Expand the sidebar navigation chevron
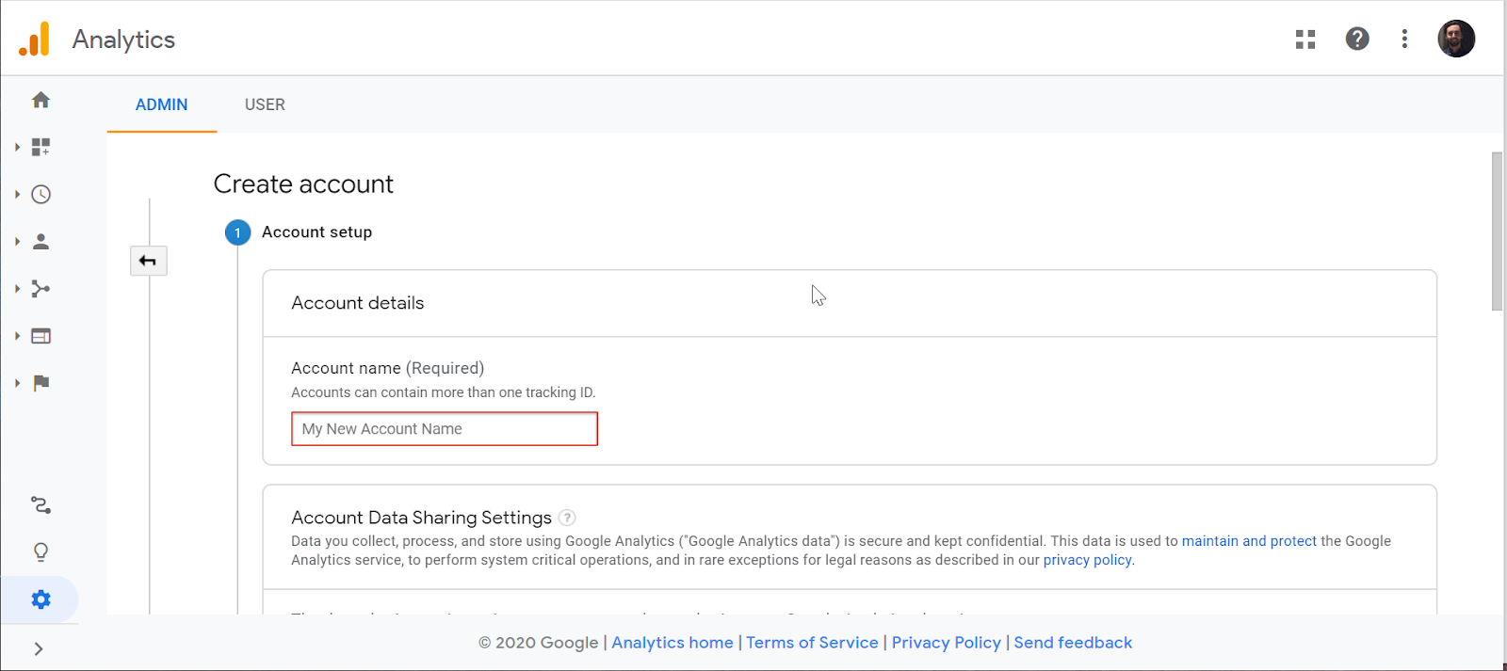The width and height of the screenshot is (1507, 671). 39,648
